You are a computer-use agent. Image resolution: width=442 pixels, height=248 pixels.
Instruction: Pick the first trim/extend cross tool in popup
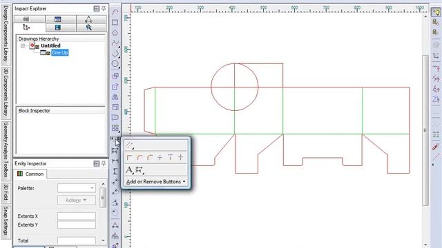(x=160, y=158)
